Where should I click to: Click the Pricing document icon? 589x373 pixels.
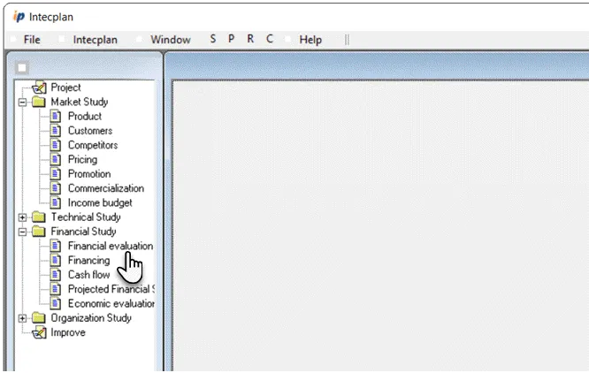point(56,159)
